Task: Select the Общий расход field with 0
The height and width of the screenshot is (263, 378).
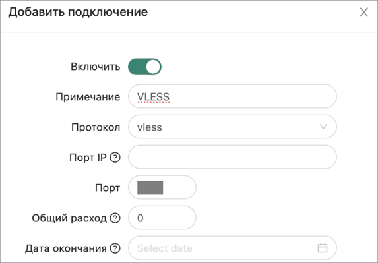Action: pos(162,218)
